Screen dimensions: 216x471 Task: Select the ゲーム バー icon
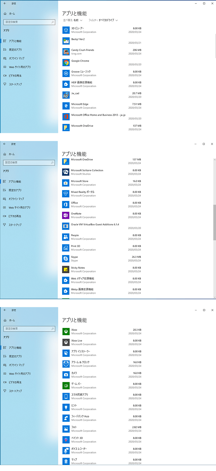(66, 386)
